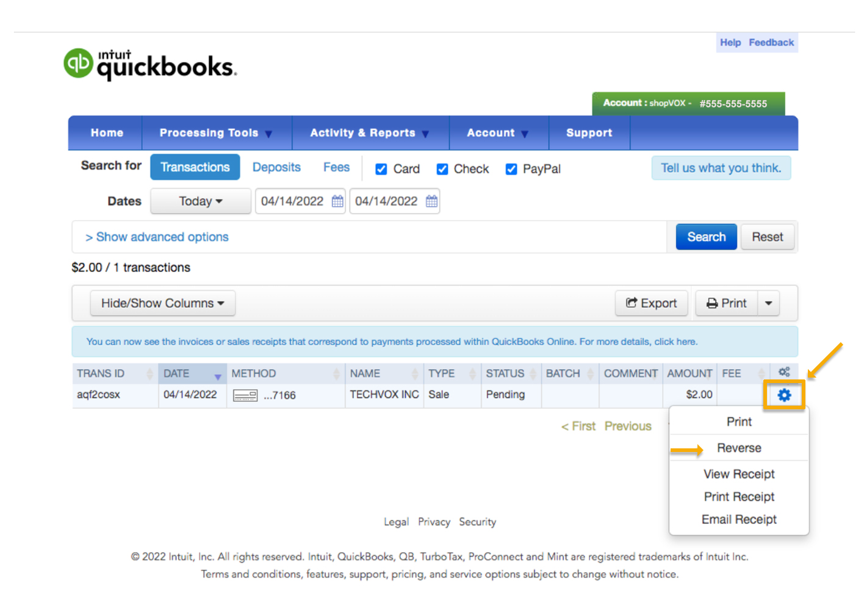The height and width of the screenshot is (610, 864).
Task: Open the Legal footer link
Action: pos(396,522)
